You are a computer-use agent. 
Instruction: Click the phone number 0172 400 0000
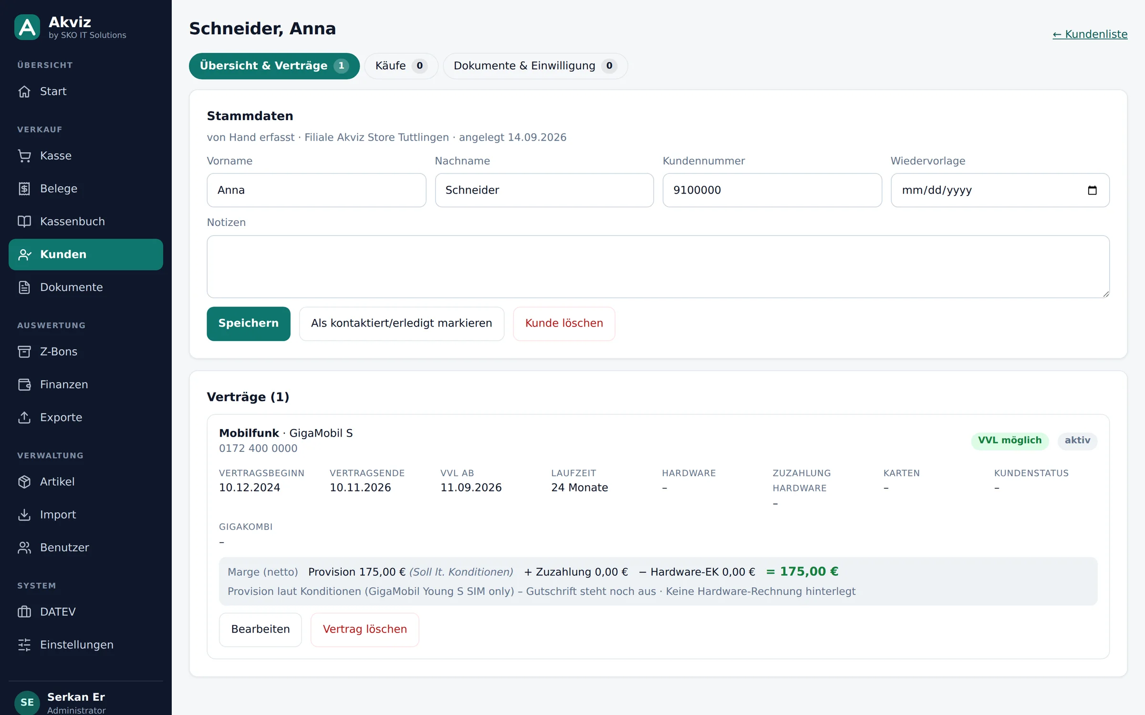pos(258,449)
